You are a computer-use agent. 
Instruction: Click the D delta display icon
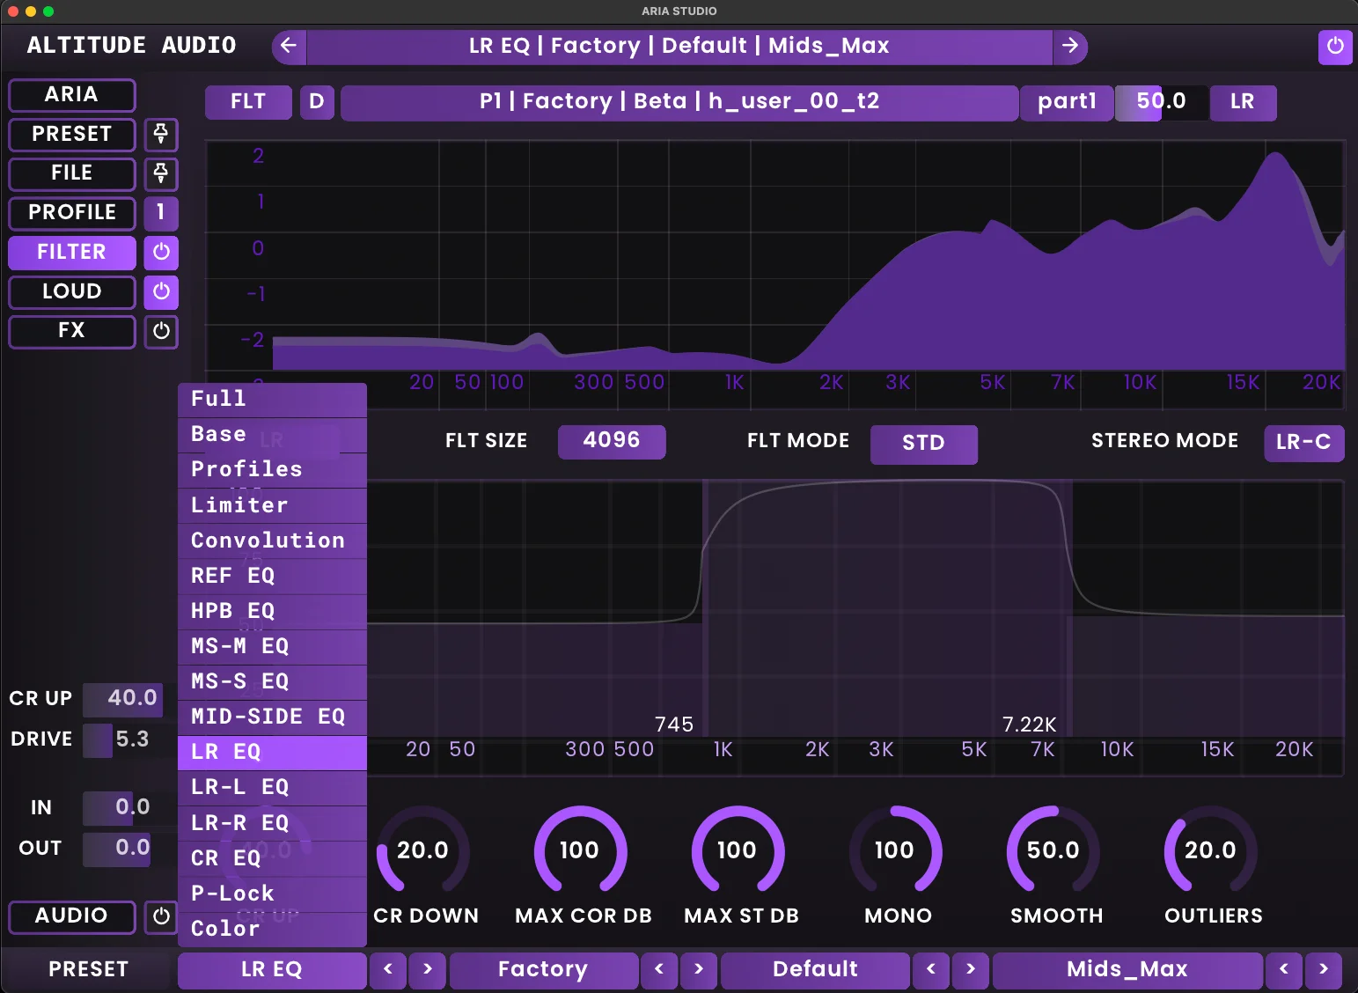pyautogui.click(x=317, y=102)
